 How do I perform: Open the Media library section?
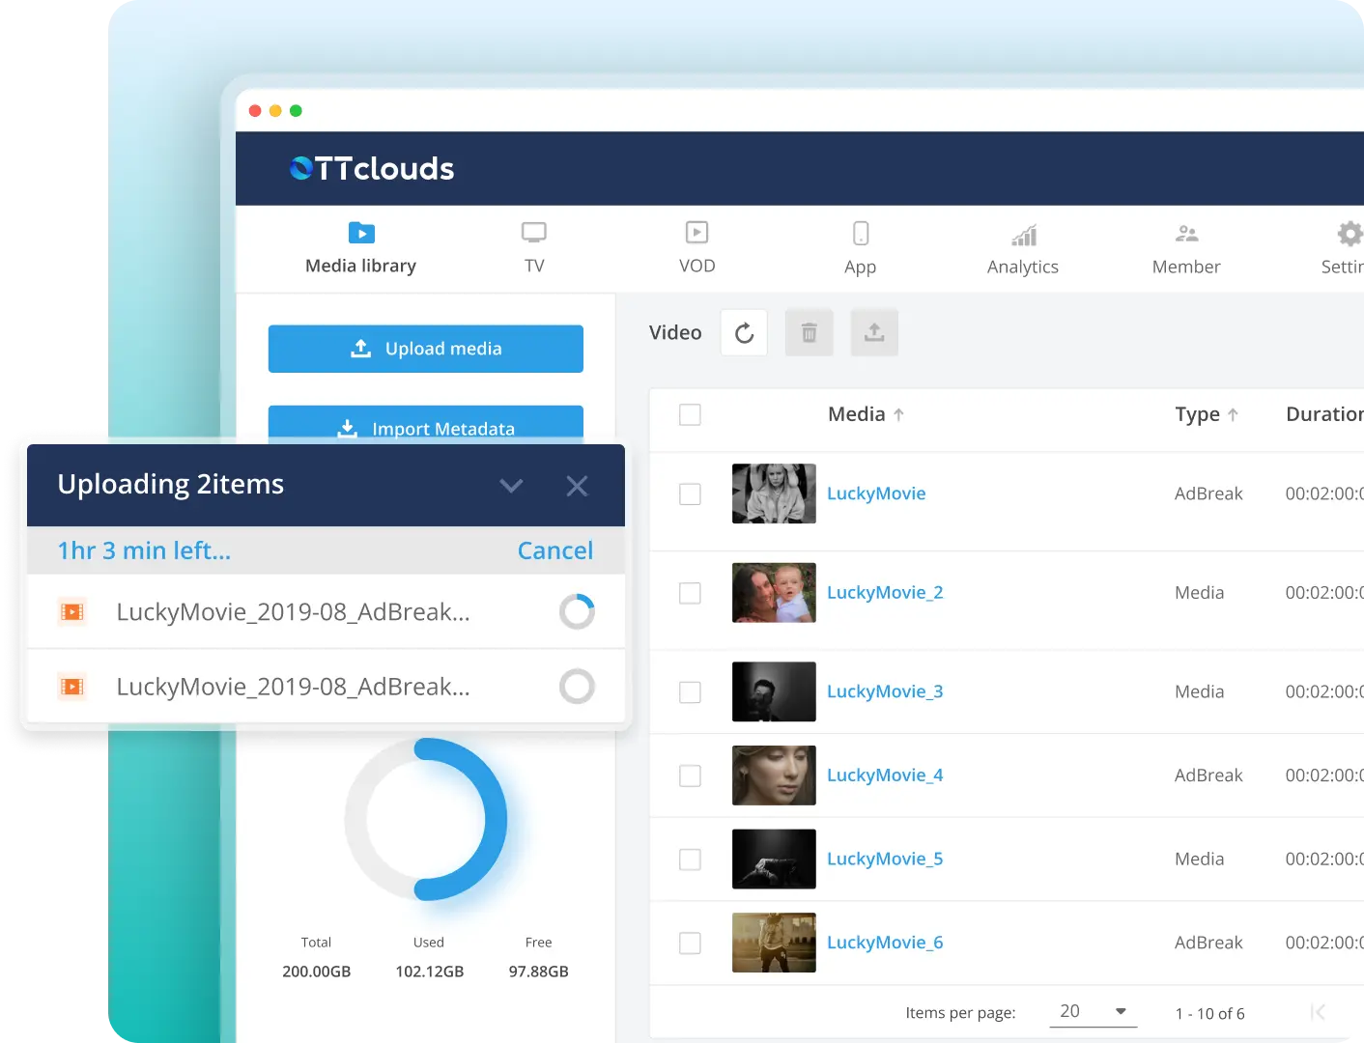[x=360, y=248]
